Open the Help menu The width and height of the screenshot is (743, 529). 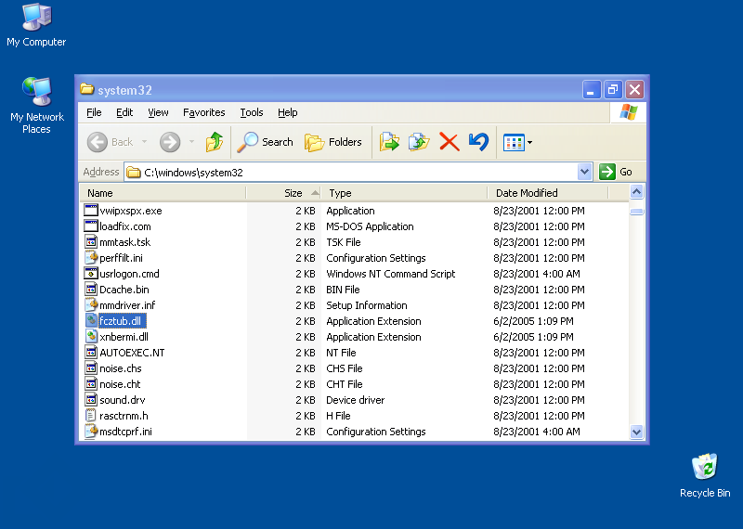pos(287,112)
